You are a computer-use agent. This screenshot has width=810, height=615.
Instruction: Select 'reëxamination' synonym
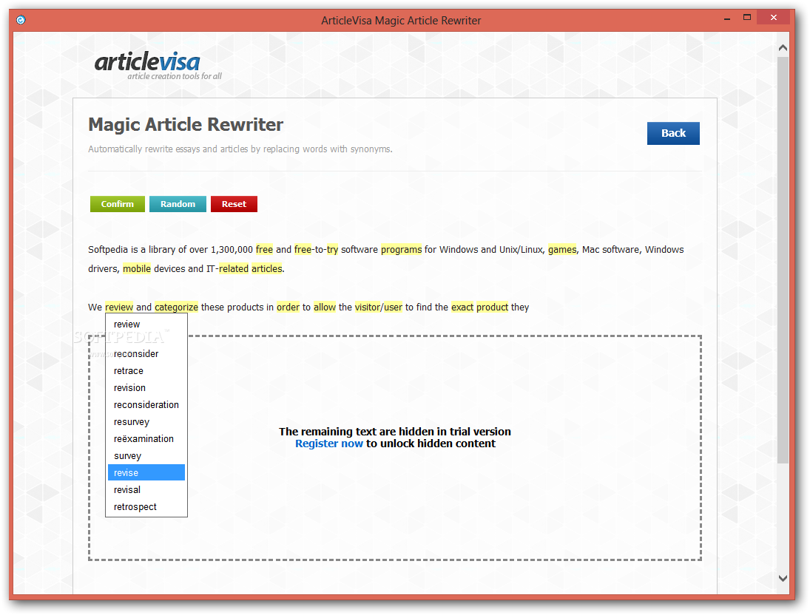(146, 439)
